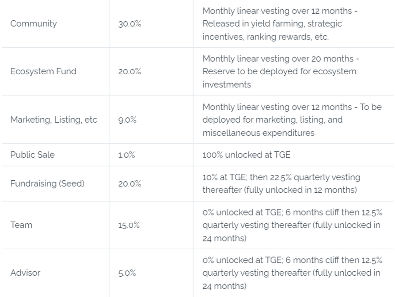Select the Public Sale row label
Screen dimensions: 395x297
pyautogui.click(x=33, y=155)
